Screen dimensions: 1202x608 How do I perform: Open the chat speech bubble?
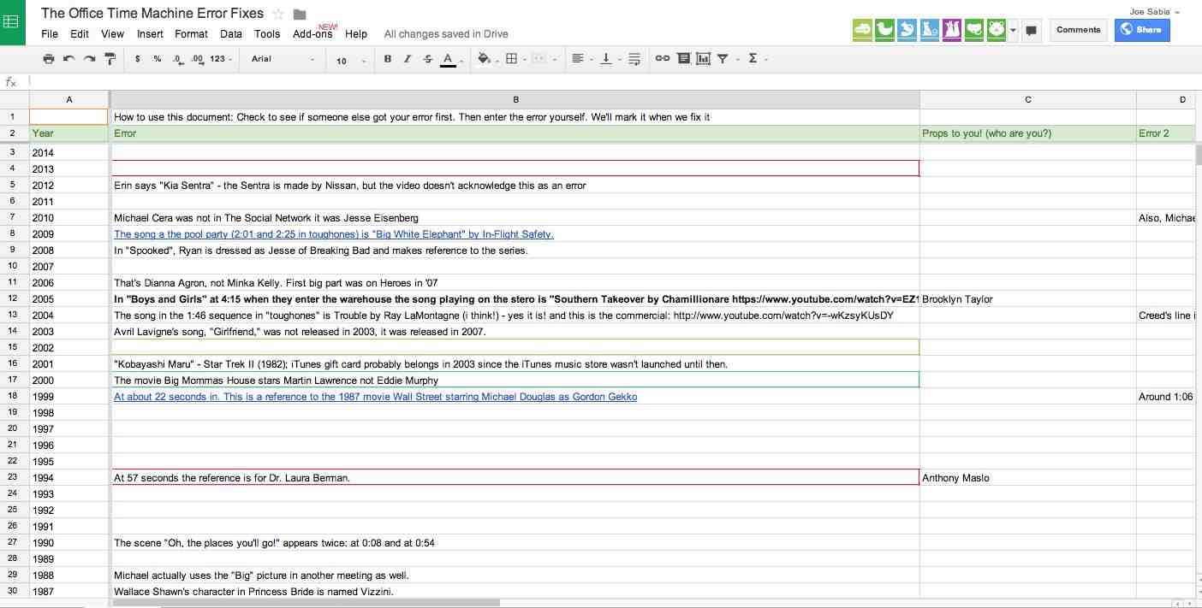pyautogui.click(x=1032, y=30)
